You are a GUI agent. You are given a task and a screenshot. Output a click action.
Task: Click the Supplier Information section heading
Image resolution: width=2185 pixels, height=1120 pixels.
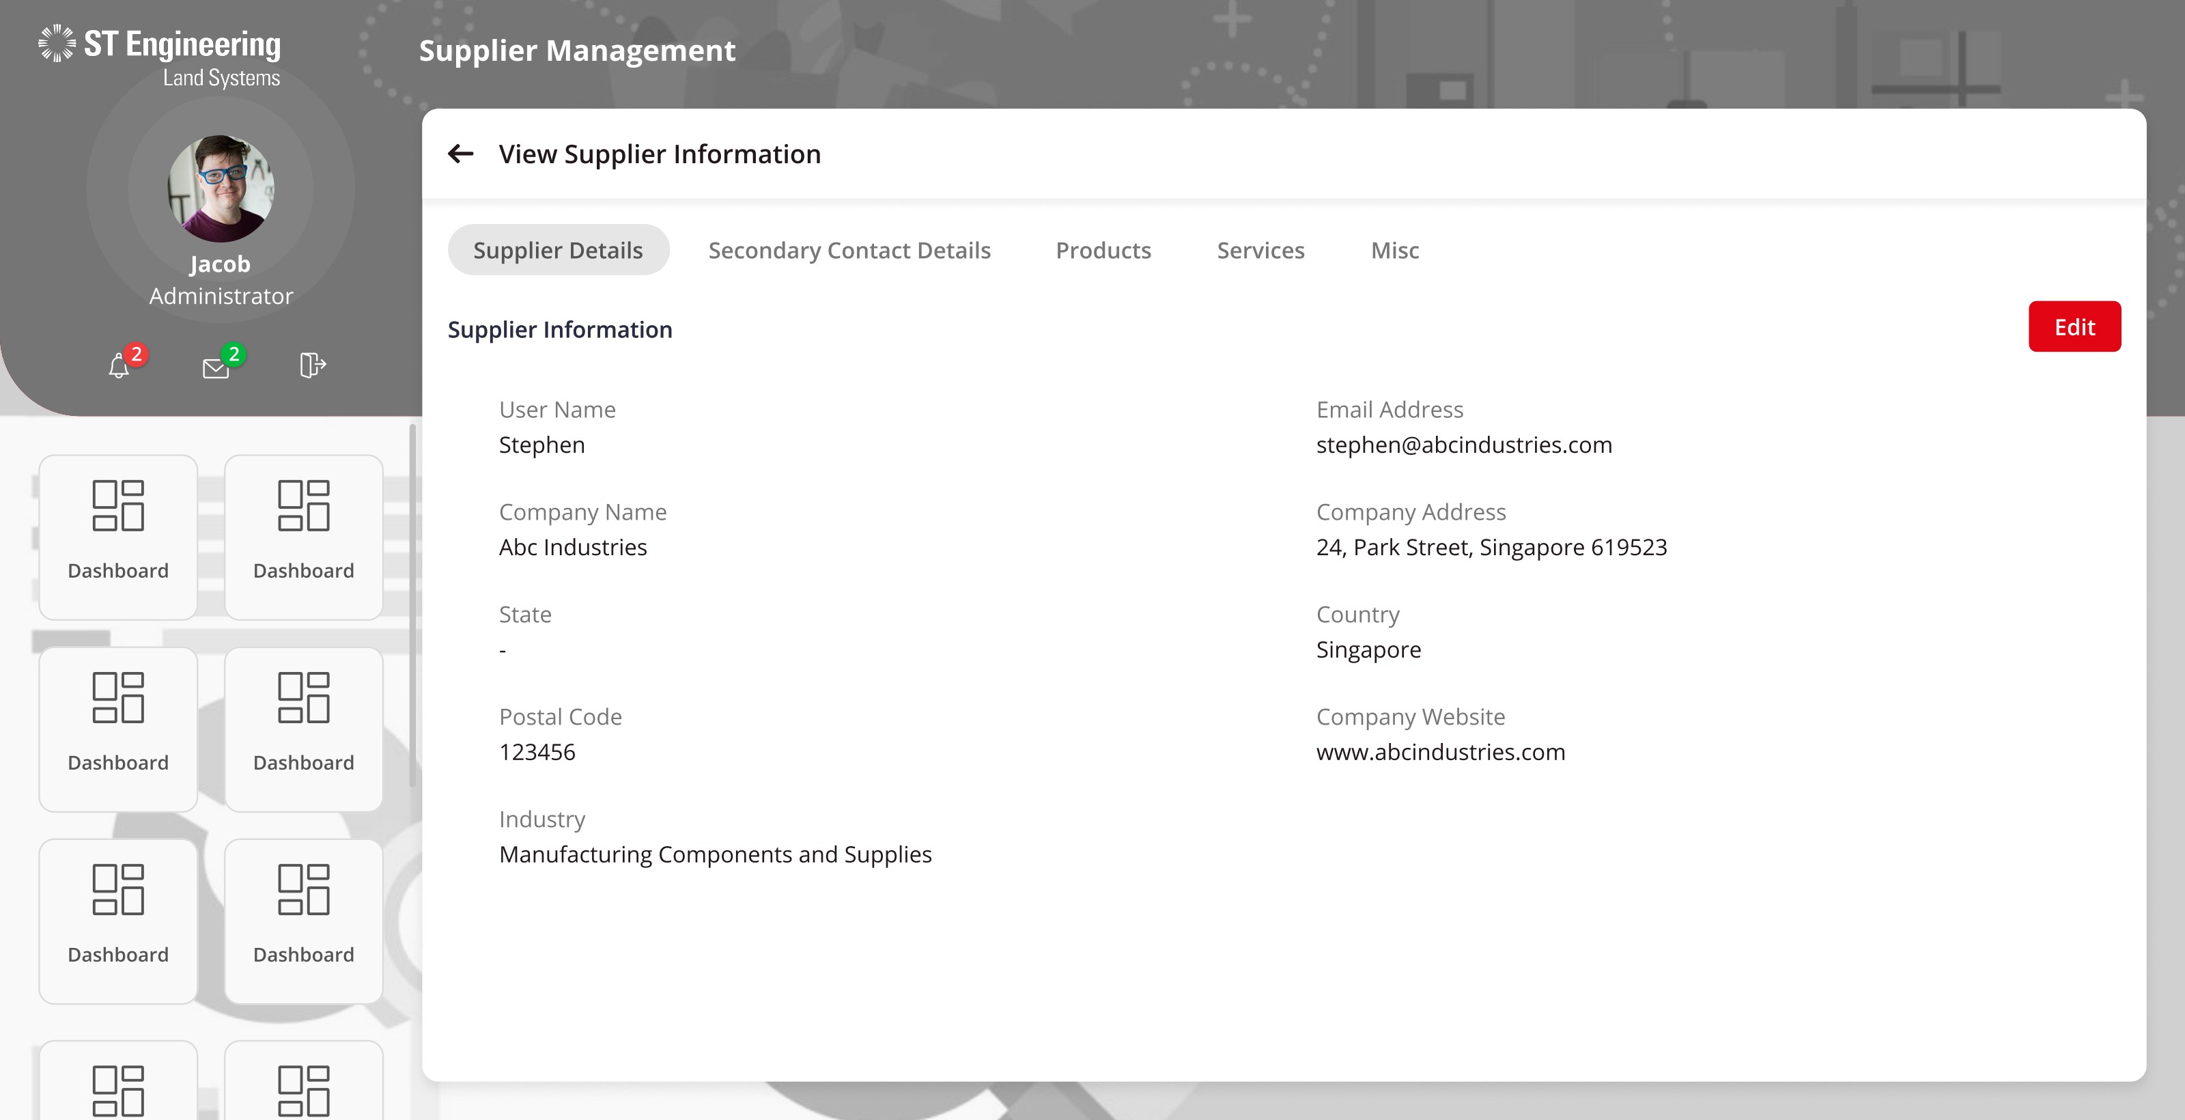pyautogui.click(x=560, y=329)
